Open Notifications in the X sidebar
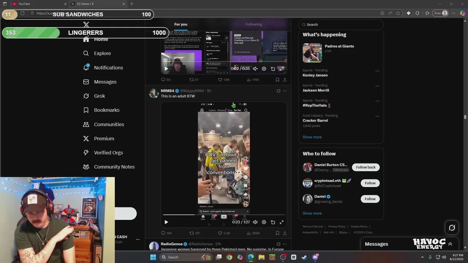 [x=103, y=68]
